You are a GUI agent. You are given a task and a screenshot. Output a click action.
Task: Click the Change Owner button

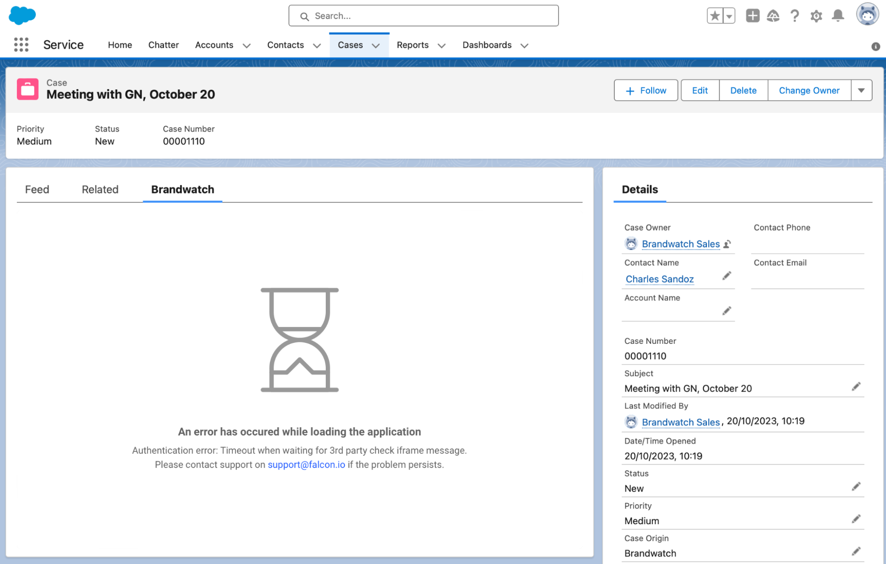[x=809, y=90]
